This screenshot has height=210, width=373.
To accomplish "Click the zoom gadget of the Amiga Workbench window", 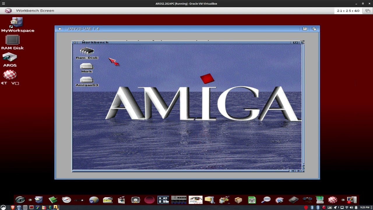I will click(x=295, y=42).
